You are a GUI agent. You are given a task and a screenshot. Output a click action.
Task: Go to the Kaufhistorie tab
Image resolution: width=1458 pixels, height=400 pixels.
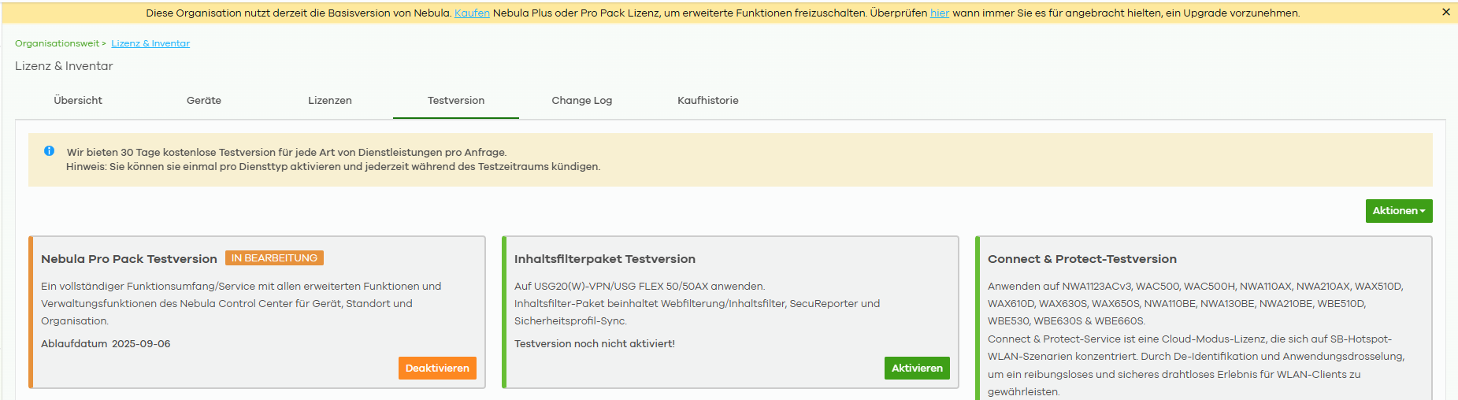(x=708, y=101)
